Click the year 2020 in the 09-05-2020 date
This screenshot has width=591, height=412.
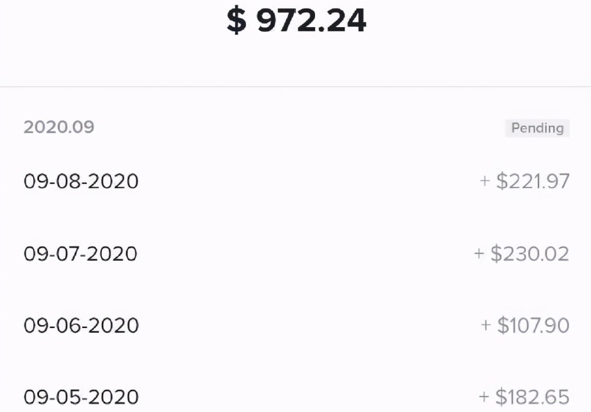(113, 397)
